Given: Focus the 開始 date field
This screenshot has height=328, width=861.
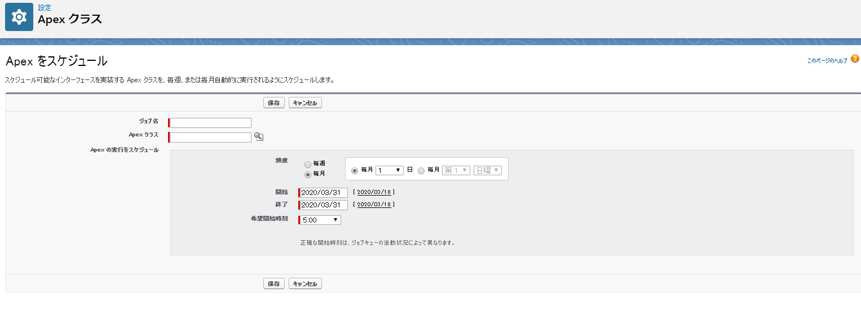Looking at the screenshot, I should 324,193.
